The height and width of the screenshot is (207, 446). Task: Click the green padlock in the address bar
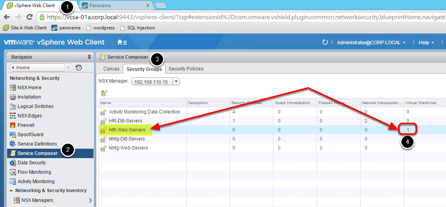(42, 17)
